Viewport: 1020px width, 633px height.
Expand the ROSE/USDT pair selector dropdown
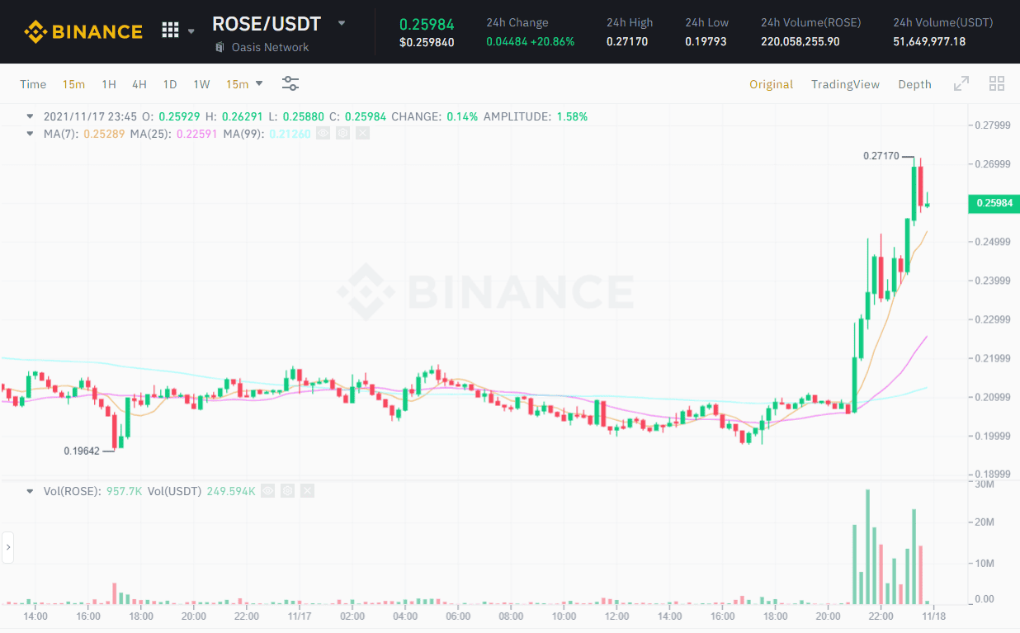[342, 23]
